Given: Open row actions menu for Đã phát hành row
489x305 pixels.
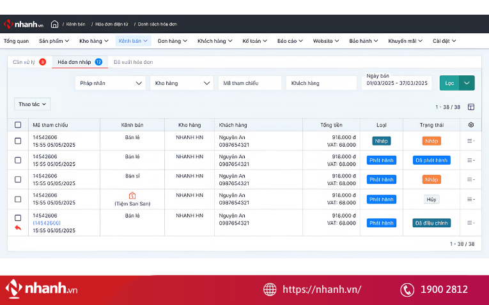Looking at the screenshot, I should click(471, 160).
